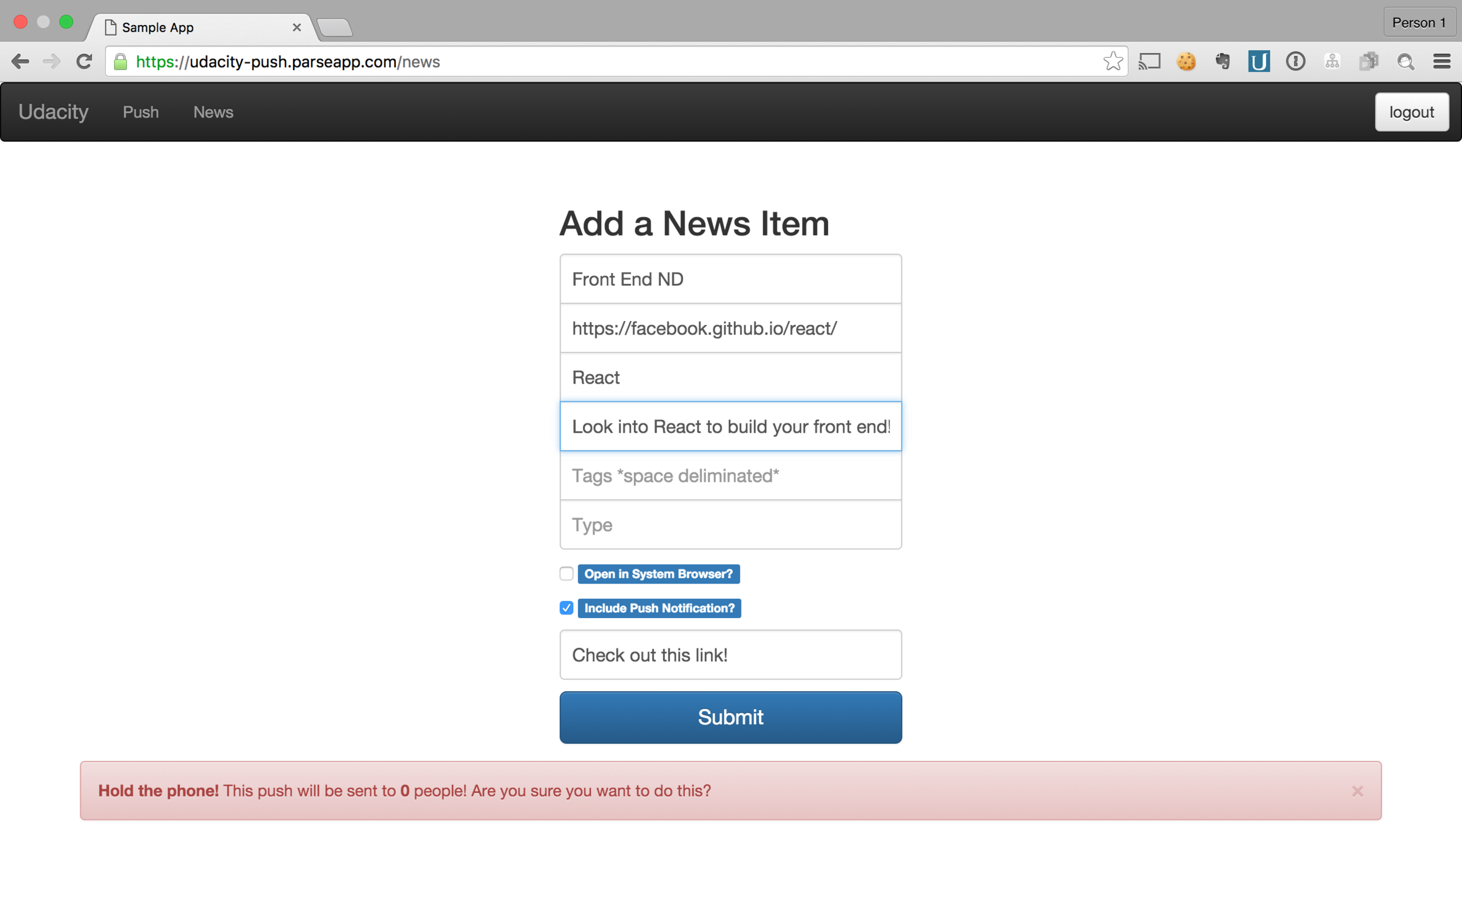Toggle the green padlock in the address bar
Image resolution: width=1462 pixels, height=914 pixels.
pos(120,61)
